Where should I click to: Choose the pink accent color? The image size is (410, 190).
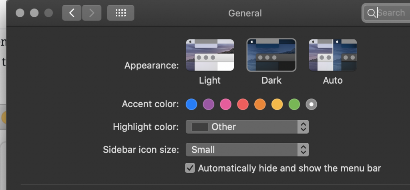(x=226, y=104)
